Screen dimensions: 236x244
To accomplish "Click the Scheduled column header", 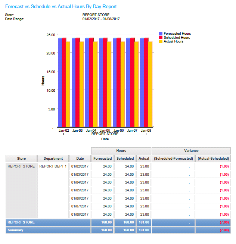I will 125,159.
